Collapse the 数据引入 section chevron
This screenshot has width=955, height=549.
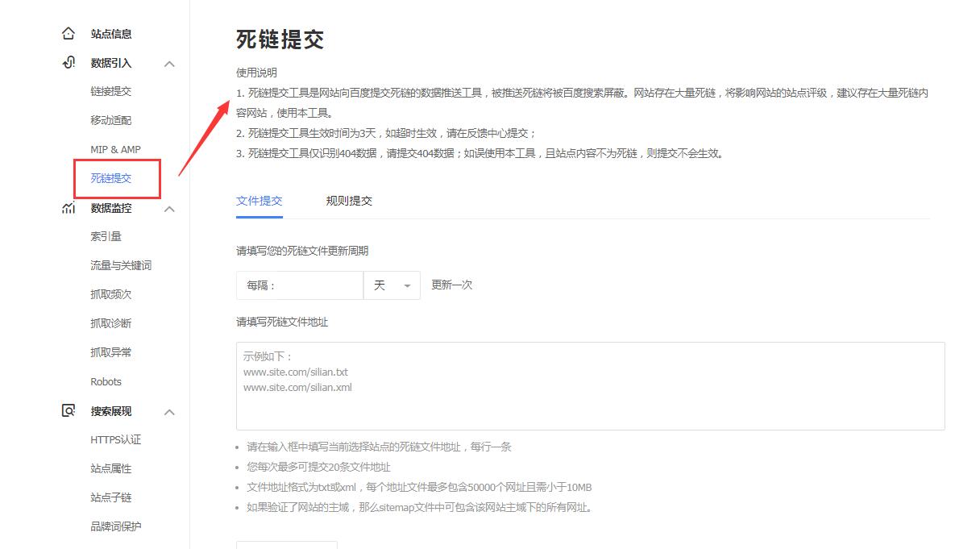coord(169,64)
